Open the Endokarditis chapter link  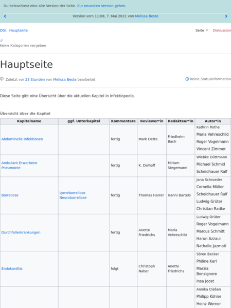pos(12,269)
